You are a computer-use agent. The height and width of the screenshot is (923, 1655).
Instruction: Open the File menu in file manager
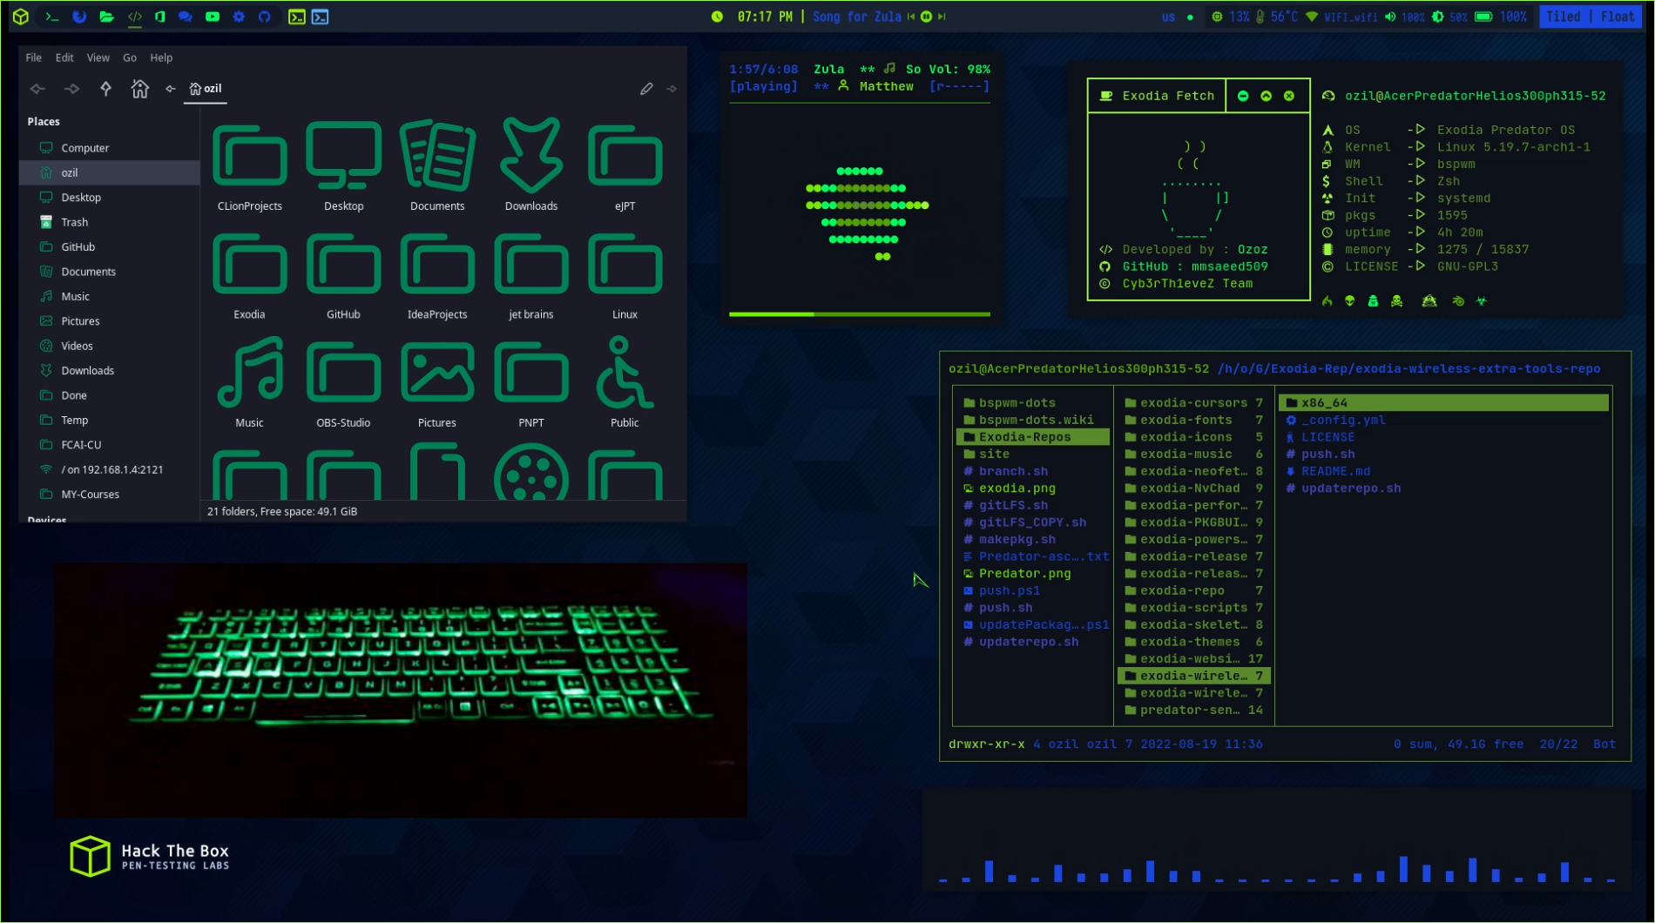tap(34, 57)
